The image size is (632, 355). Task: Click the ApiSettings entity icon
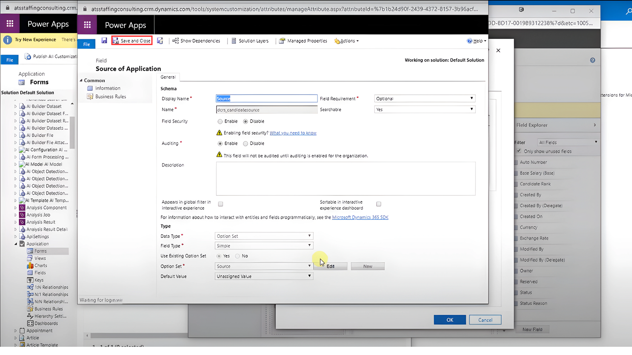22,237
